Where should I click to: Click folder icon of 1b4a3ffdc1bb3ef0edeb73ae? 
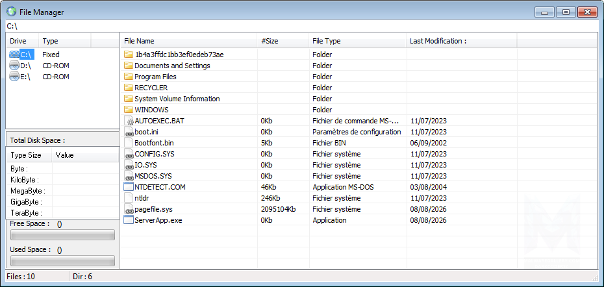pos(129,55)
